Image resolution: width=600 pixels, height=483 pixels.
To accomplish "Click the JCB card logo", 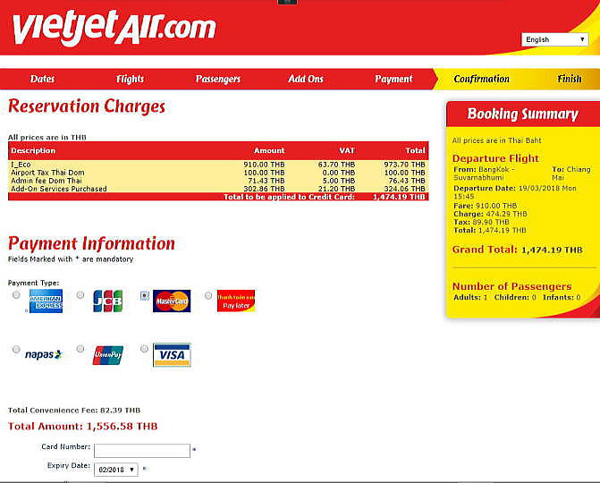I will 108,301.
